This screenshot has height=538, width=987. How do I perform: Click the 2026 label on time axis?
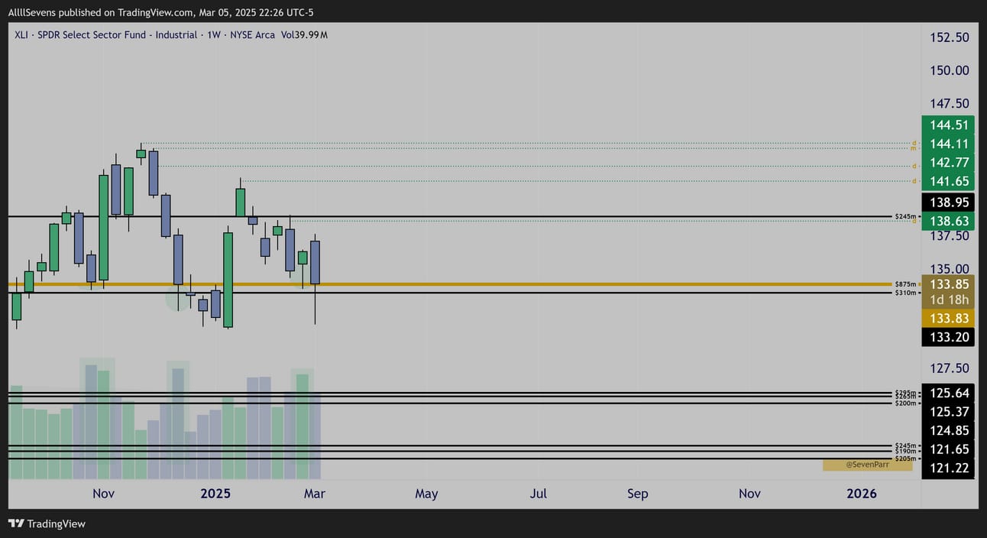click(x=862, y=494)
